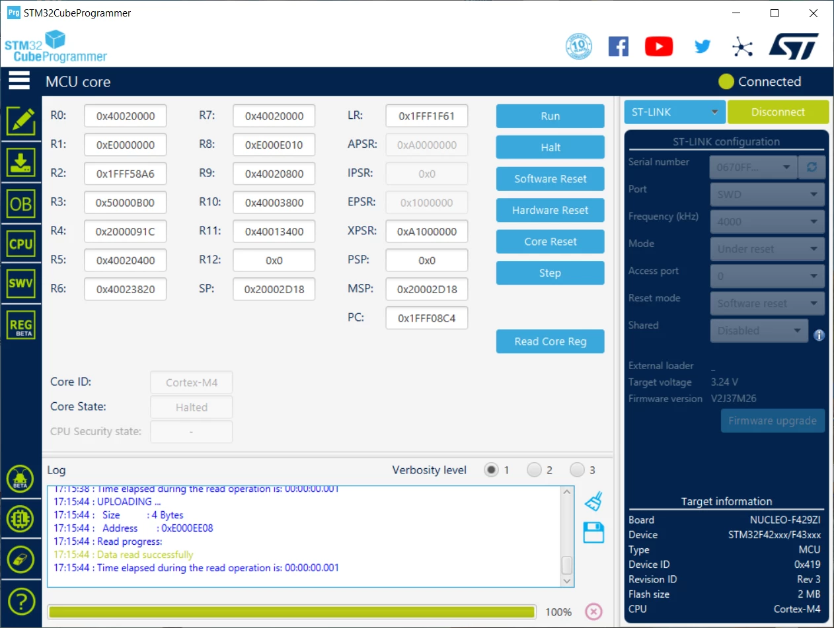Open the External Loaders EL icon
The height and width of the screenshot is (628, 834).
tap(20, 519)
